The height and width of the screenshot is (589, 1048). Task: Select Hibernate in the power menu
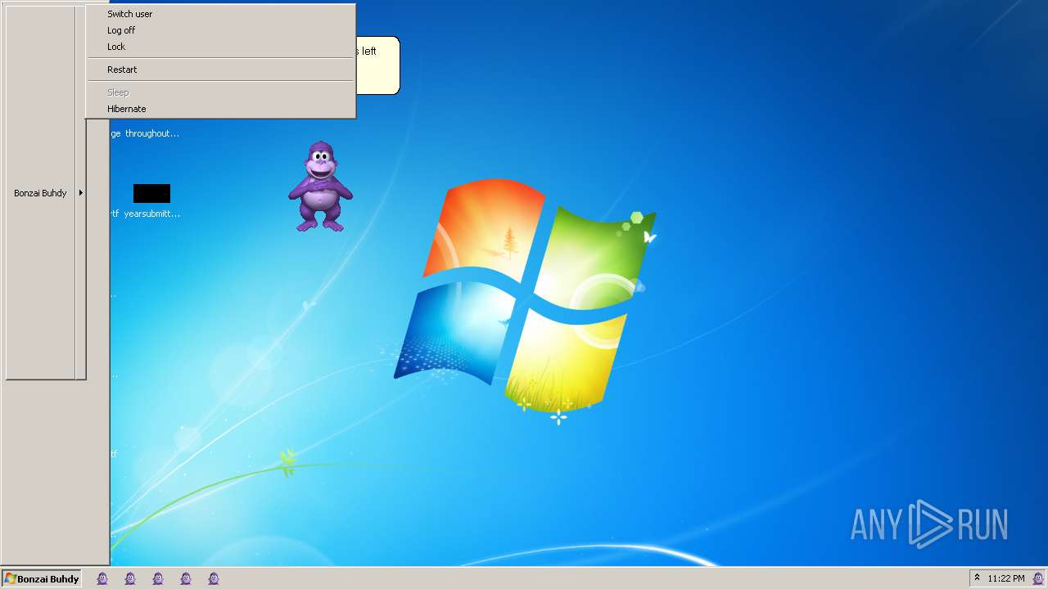[220, 109]
